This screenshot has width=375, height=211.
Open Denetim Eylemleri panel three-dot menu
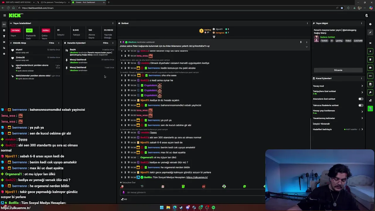pyautogui.click(x=113, y=43)
